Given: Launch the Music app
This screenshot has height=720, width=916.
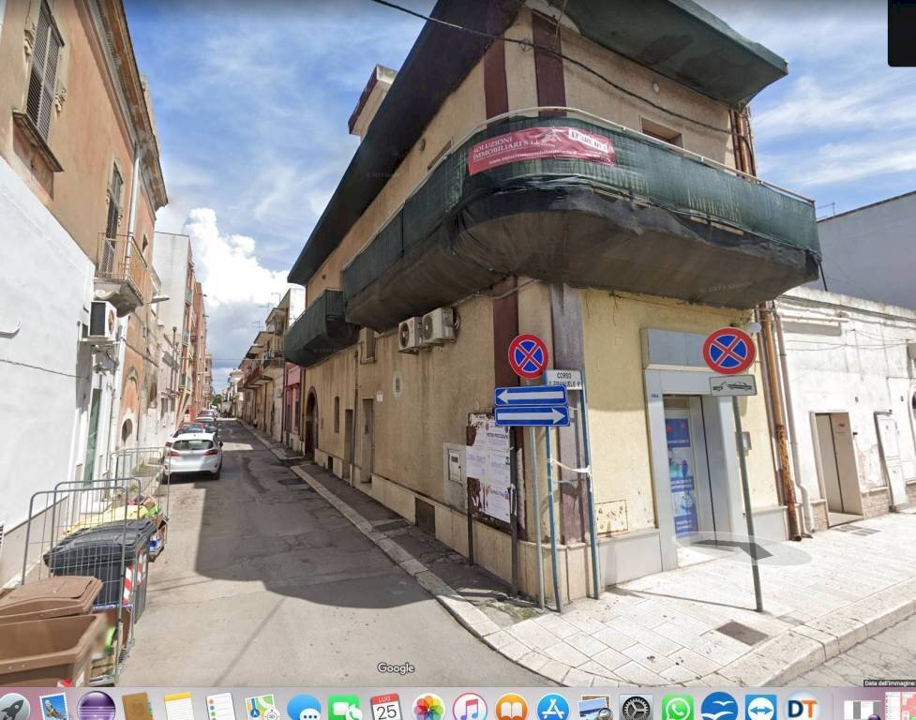Looking at the screenshot, I should click(470, 706).
